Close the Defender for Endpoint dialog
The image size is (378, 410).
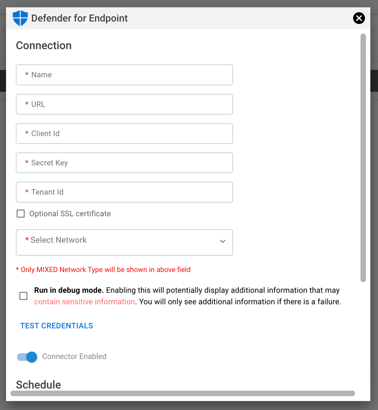point(359,18)
